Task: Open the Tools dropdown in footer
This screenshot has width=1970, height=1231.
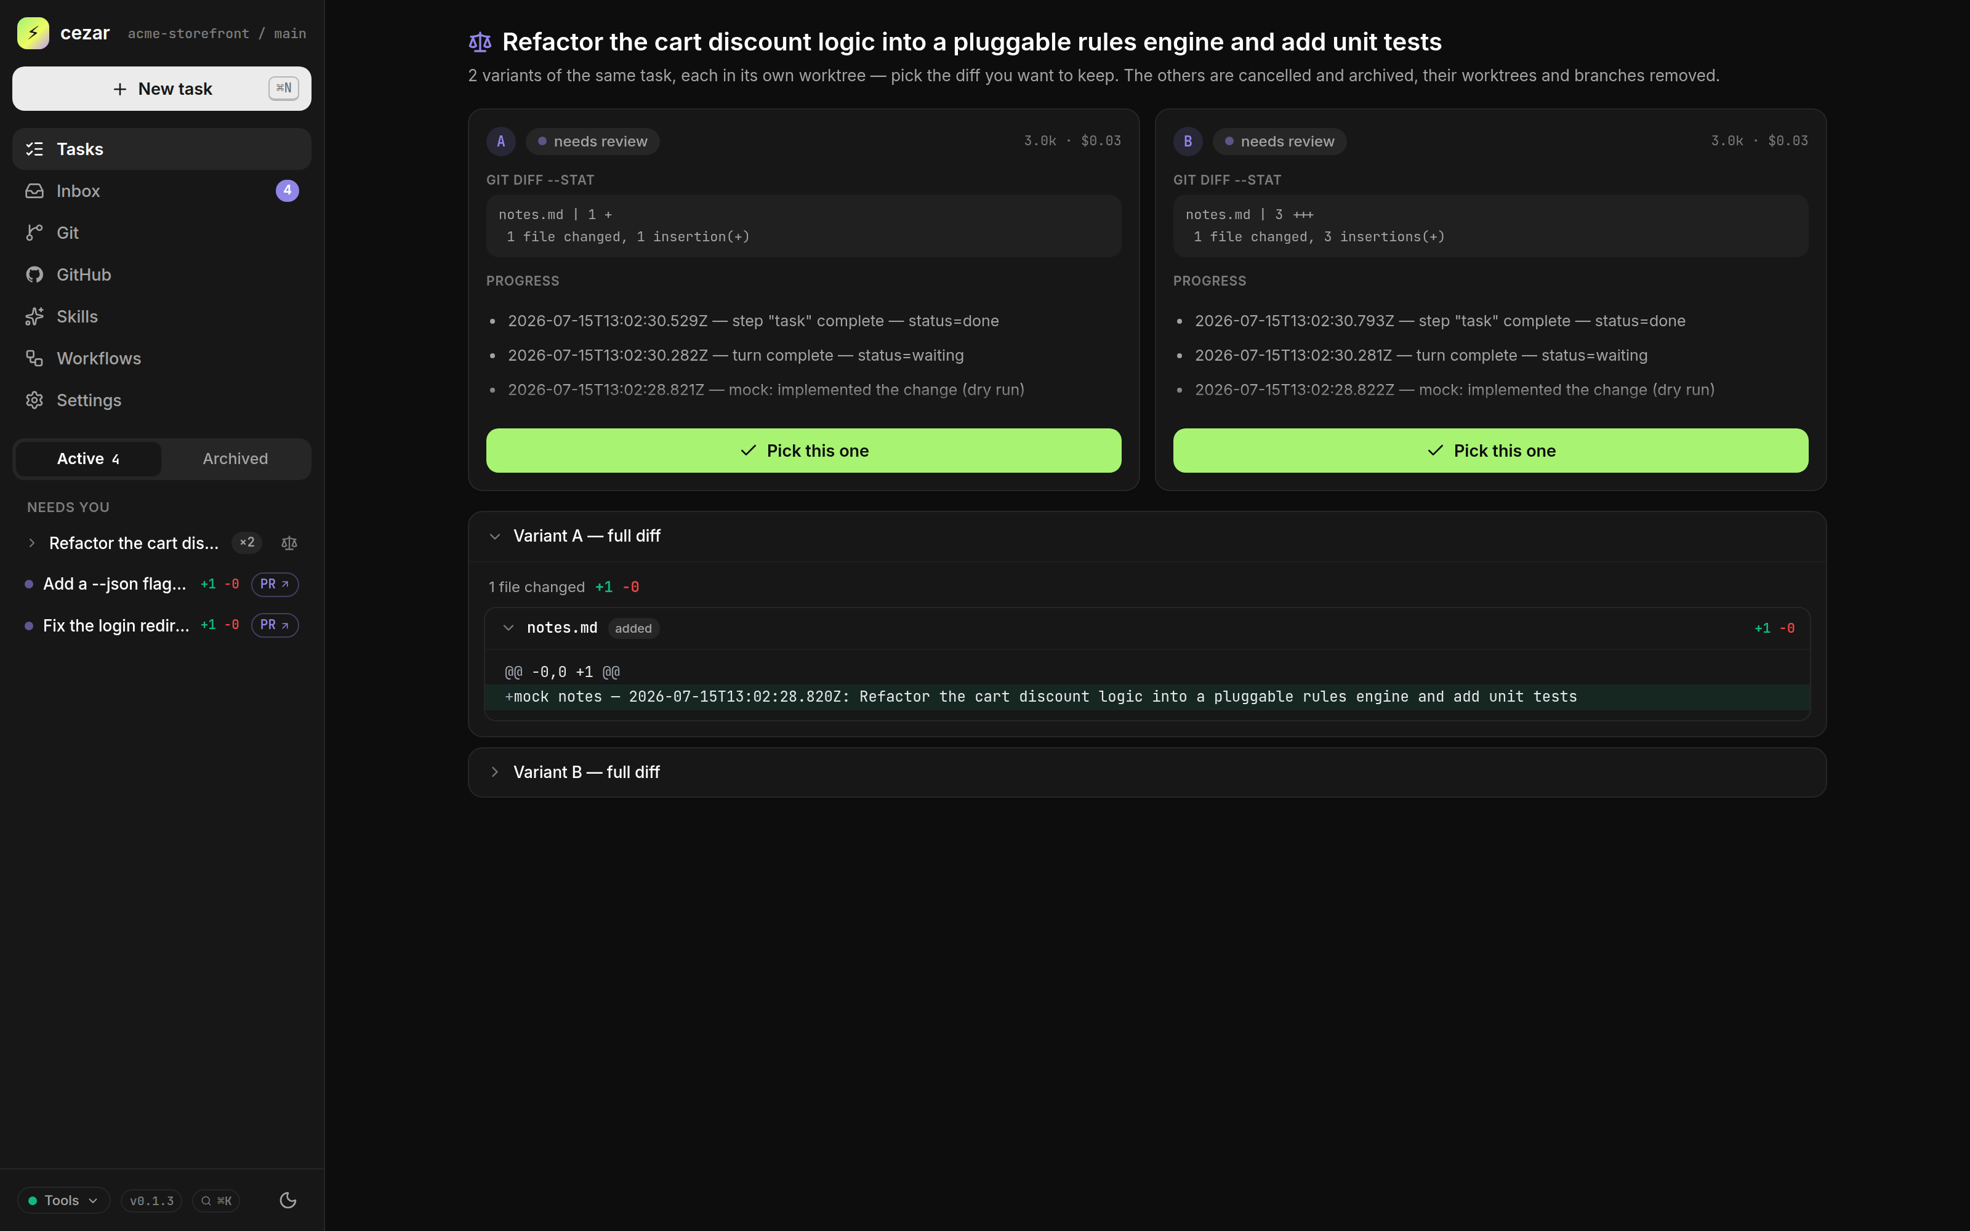Action: [x=63, y=1200]
